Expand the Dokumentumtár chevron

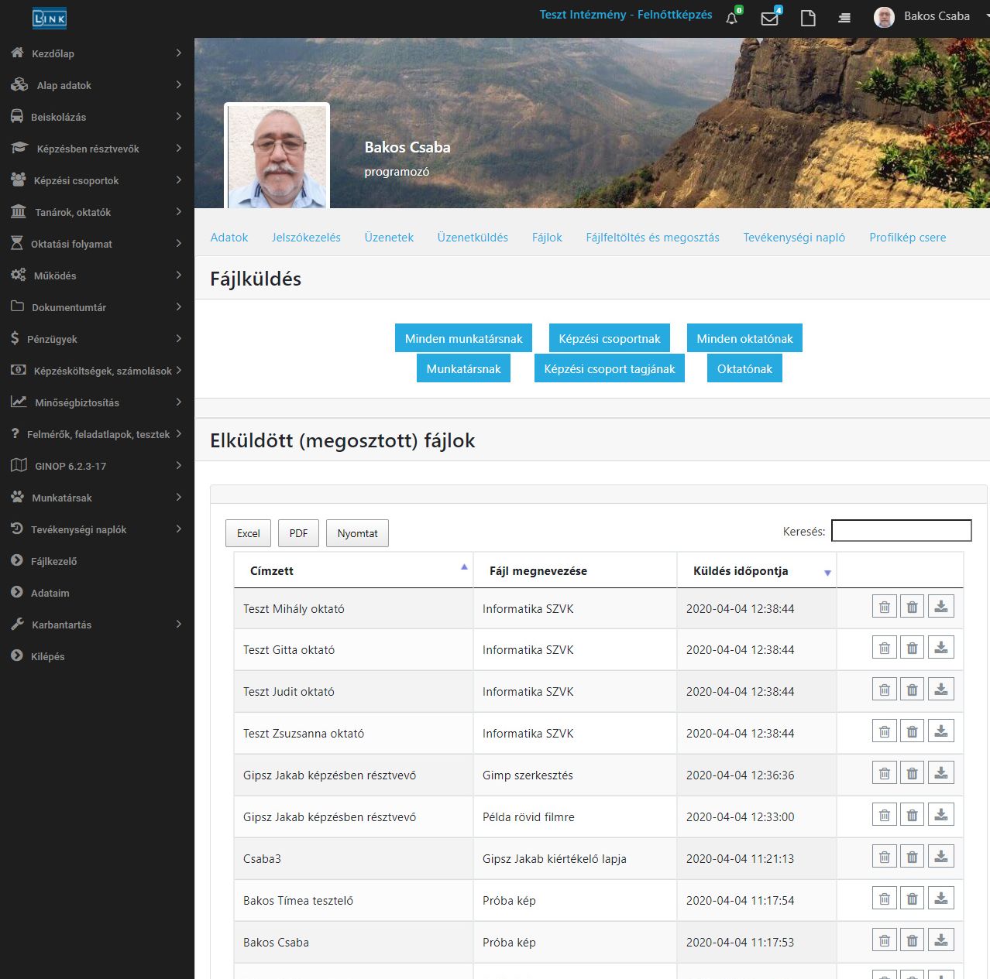tap(179, 306)
